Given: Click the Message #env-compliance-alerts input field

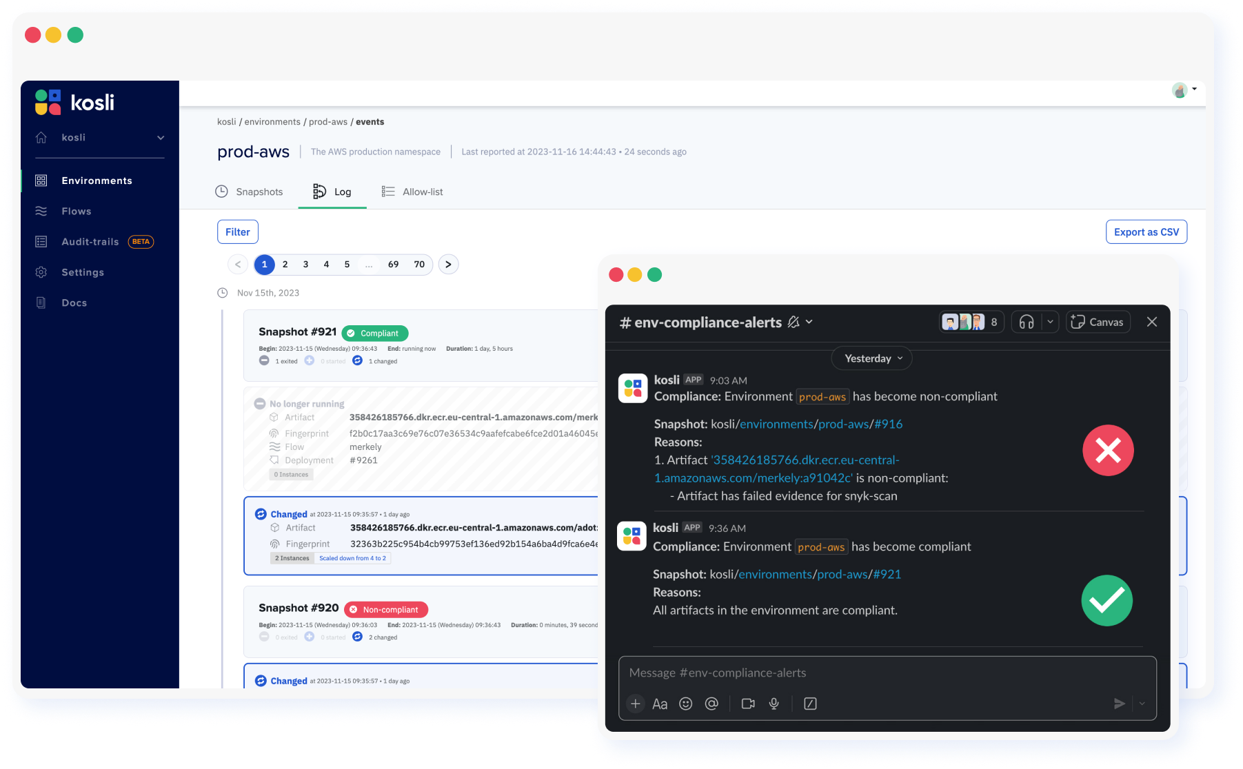Looking at the screenshot, I should (x=887, y=673).
